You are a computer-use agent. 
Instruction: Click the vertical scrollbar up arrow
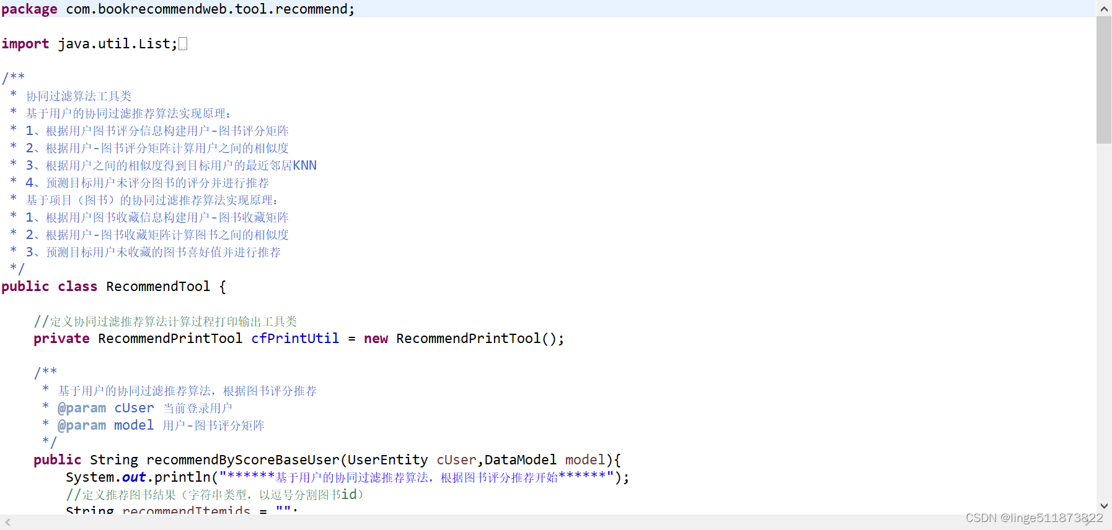[1104, 9]
